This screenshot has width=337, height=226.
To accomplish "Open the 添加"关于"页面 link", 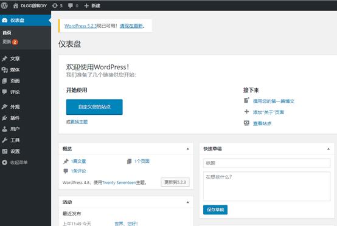I will (268, 112).
